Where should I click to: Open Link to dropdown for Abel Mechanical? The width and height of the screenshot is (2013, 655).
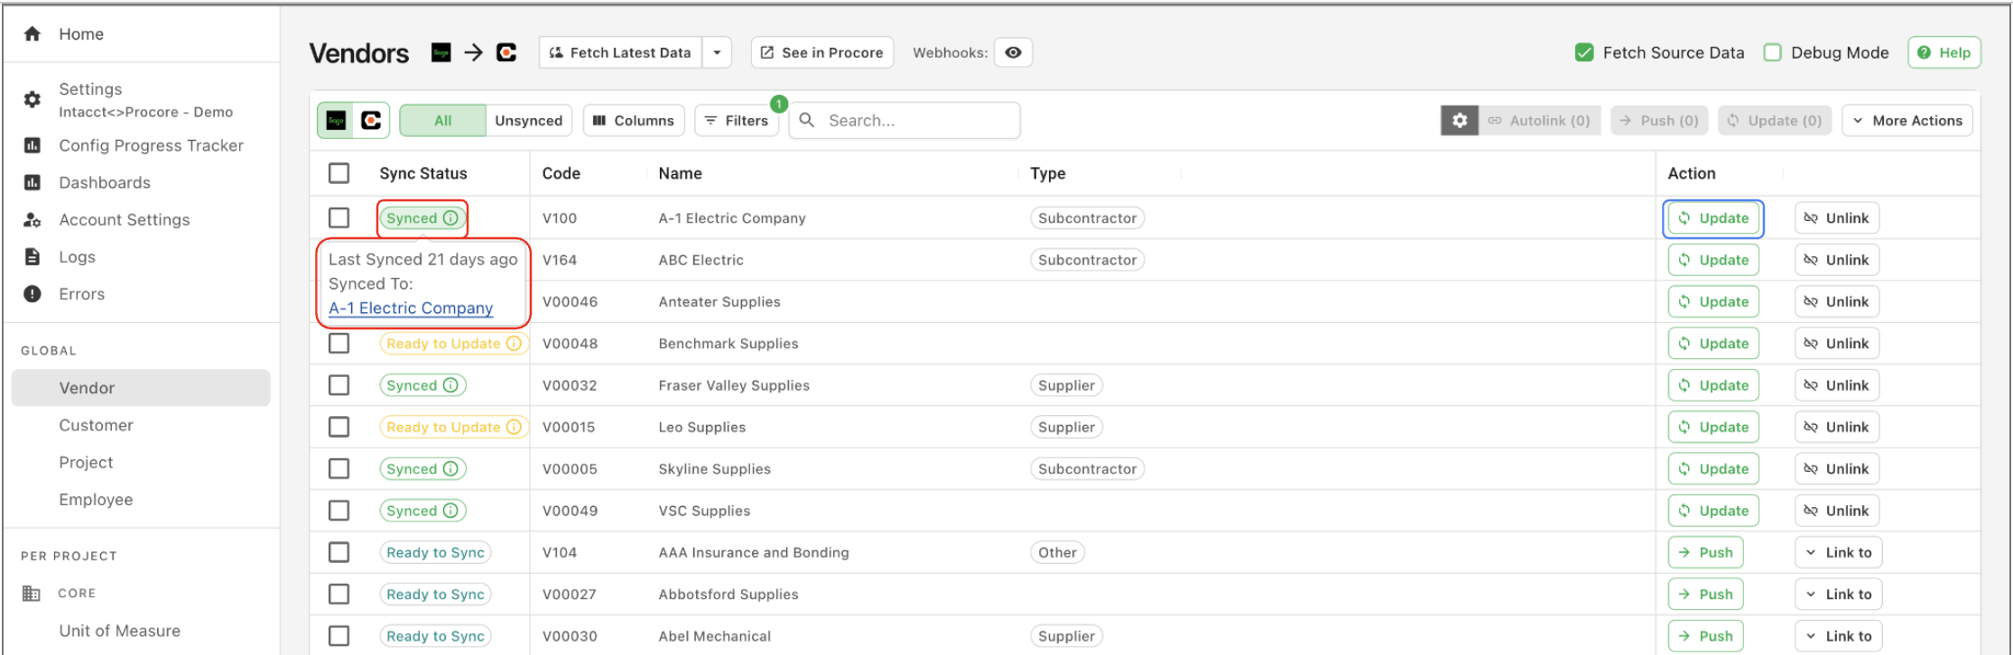(1838, 636)
